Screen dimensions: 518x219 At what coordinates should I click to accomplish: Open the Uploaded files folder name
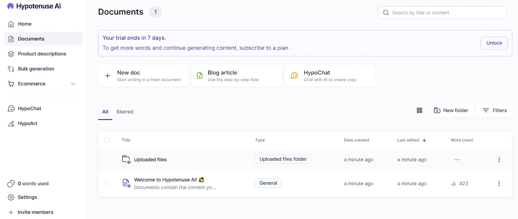coord(150,160)
